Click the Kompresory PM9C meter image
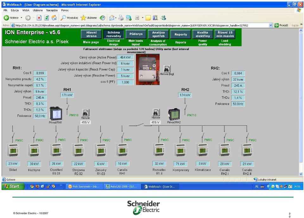The width and height of the screenshot is (304, 218). pos(180,150)
